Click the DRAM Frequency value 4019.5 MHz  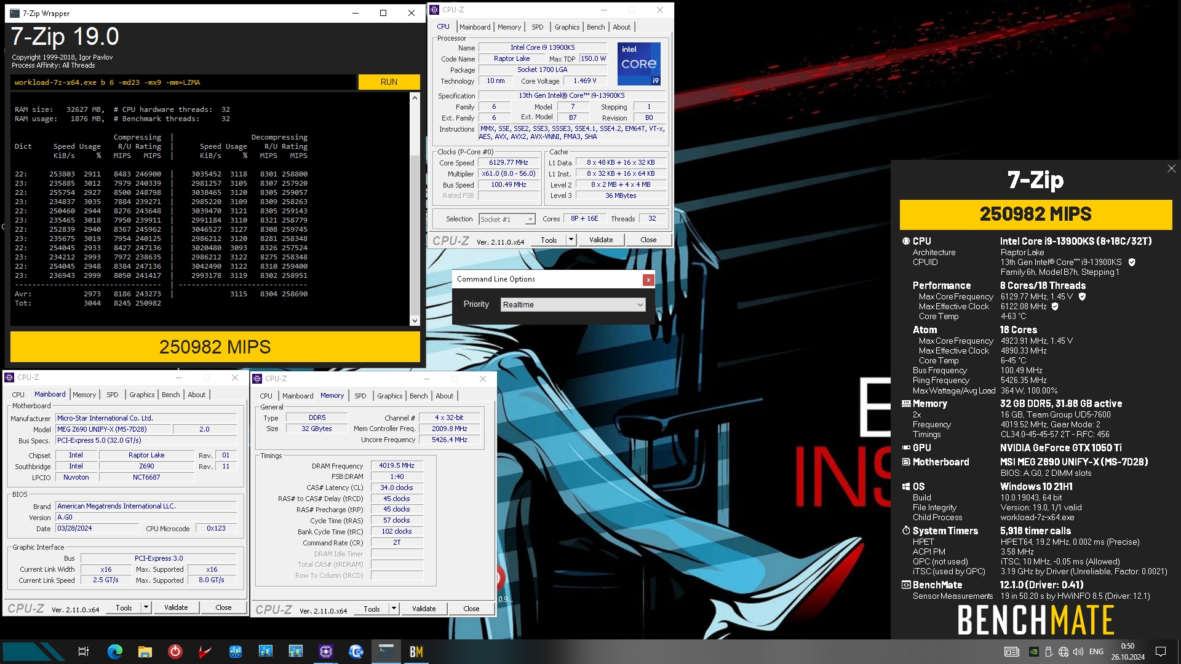tap(397, 466)
